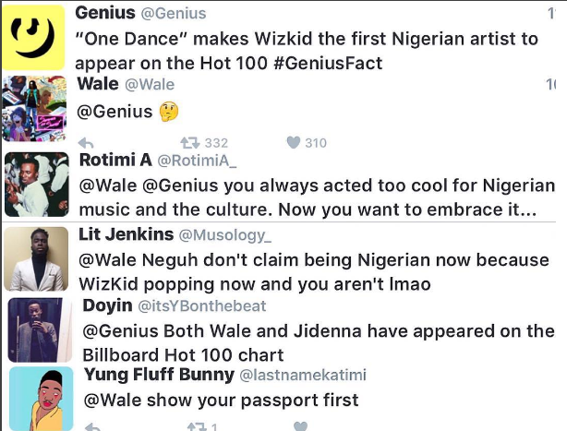
Task: Retweet Yung Fluff Bunny's passport tweet
Action: click(196, 426)
